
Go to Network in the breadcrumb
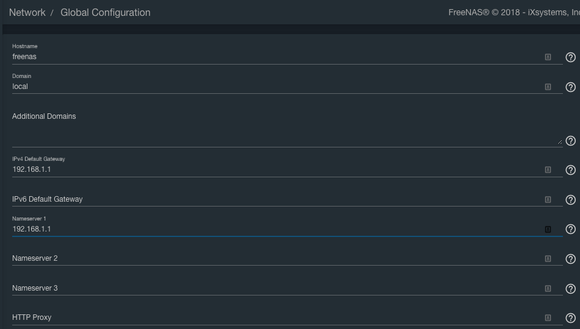[x=27, y=12]
